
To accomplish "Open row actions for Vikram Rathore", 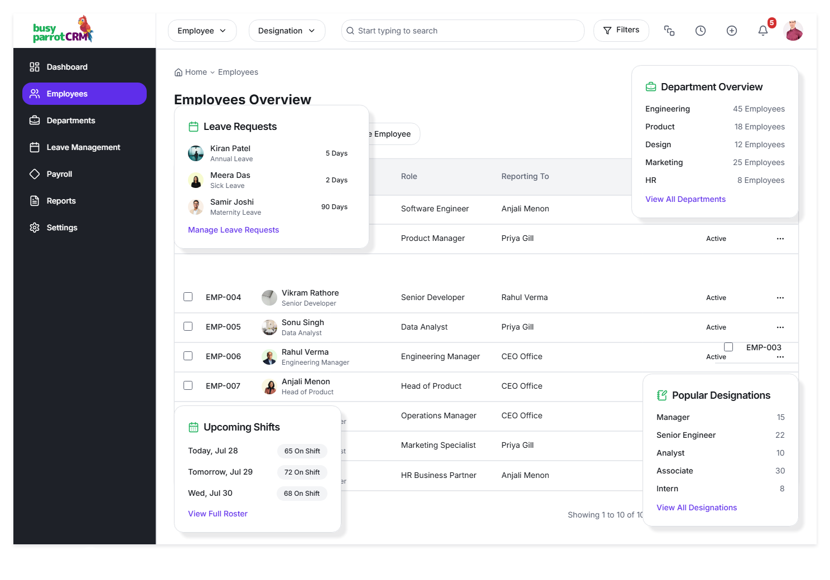I will [780, 298].
